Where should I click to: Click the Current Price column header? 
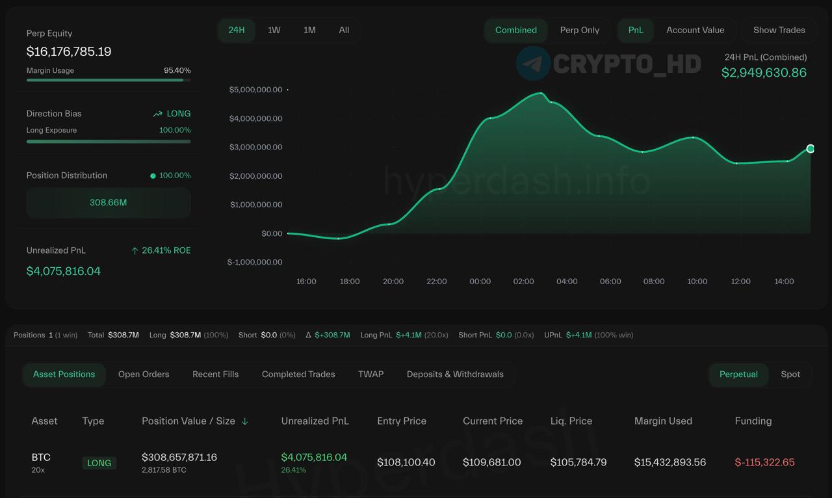(x=493, y=421)
